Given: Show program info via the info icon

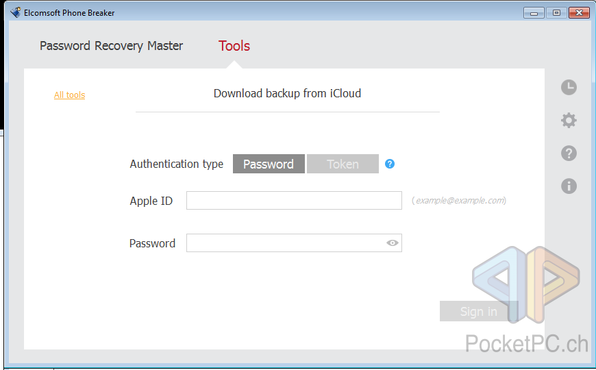Looking at the screenshot, I should pos(569,186).
